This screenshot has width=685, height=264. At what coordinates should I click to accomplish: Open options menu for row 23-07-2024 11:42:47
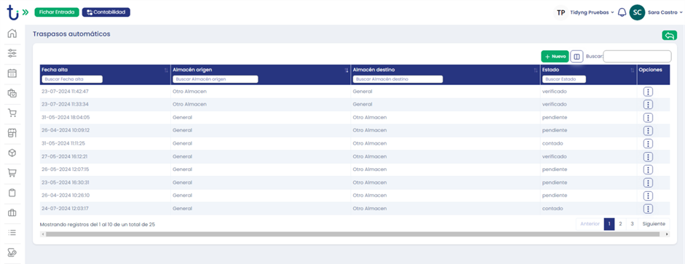point(649,92)
